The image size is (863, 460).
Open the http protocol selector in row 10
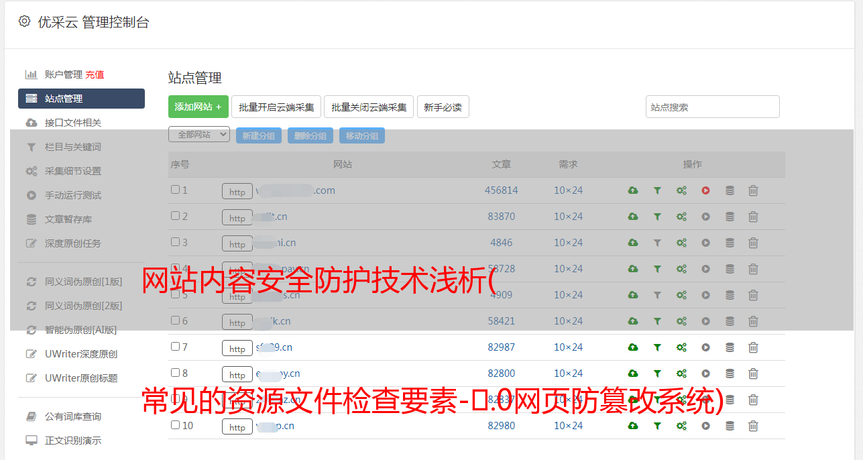click(x=237, y=427)
